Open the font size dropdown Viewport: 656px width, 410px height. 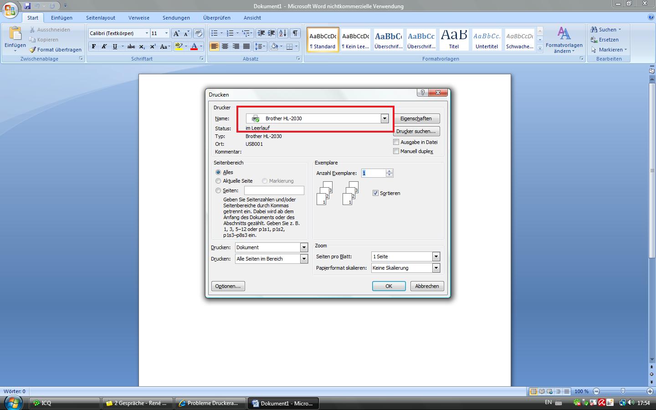tap(166, 33)
